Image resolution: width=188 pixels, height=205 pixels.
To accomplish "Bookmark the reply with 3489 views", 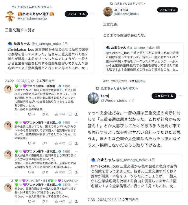I will (x=70, y=115).
